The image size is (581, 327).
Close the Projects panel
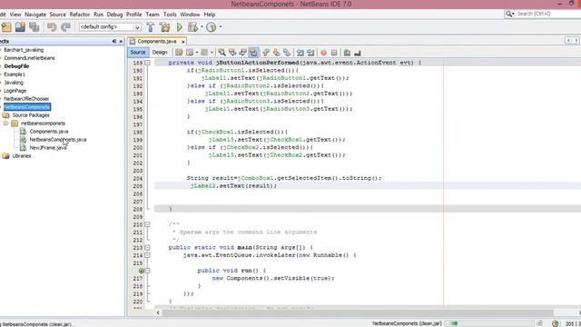coord(121,41)
